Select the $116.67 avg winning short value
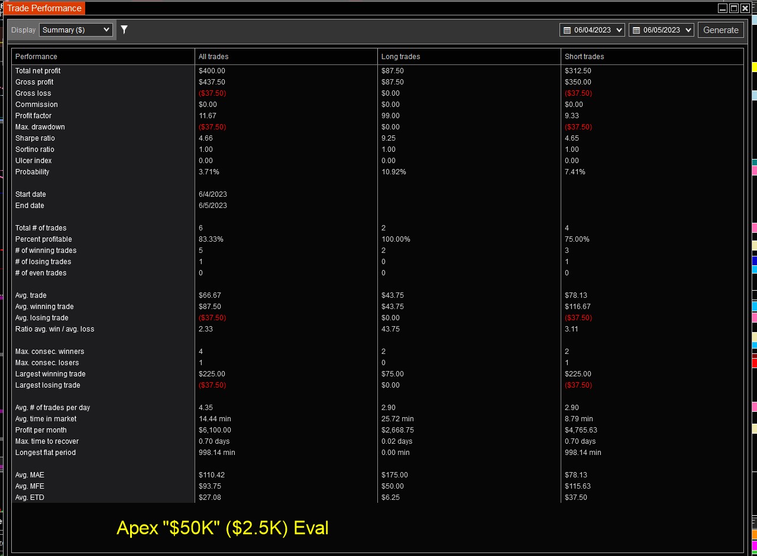Screen dimensions: 757x556 (578, 307)
